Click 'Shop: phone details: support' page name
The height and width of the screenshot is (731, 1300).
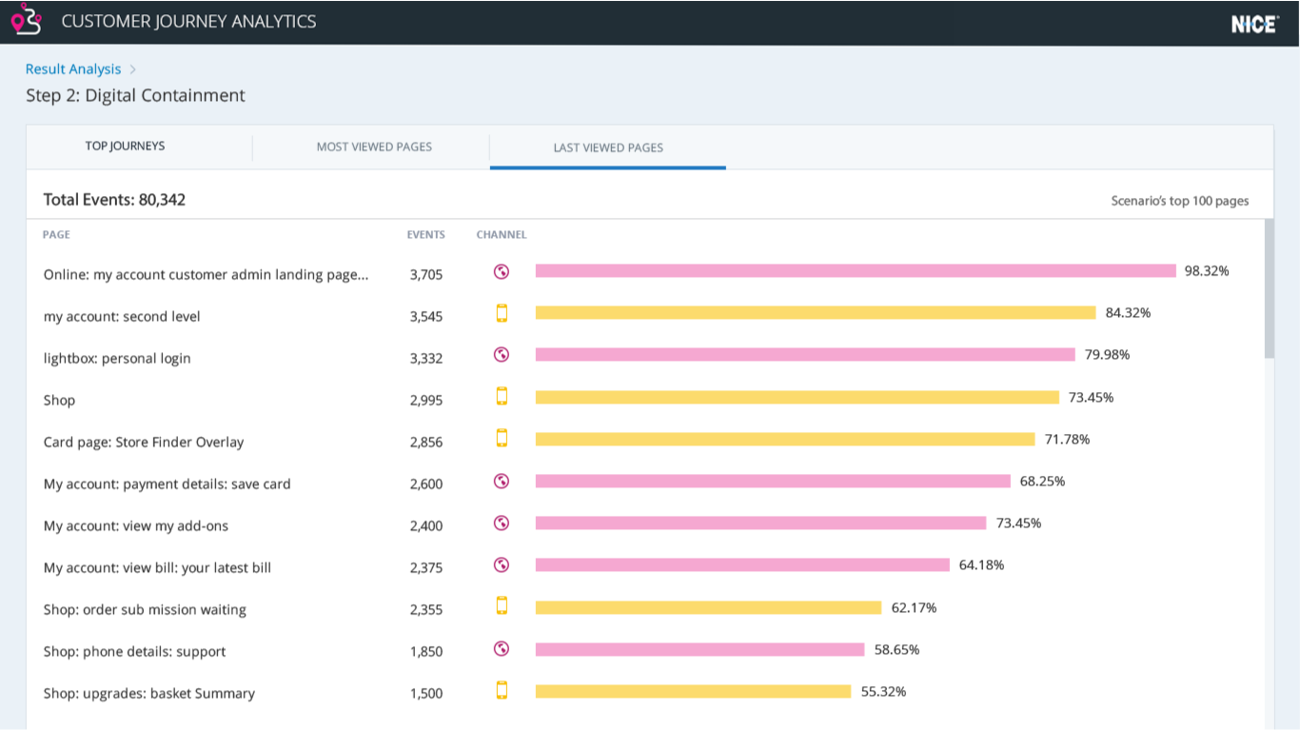135,652
